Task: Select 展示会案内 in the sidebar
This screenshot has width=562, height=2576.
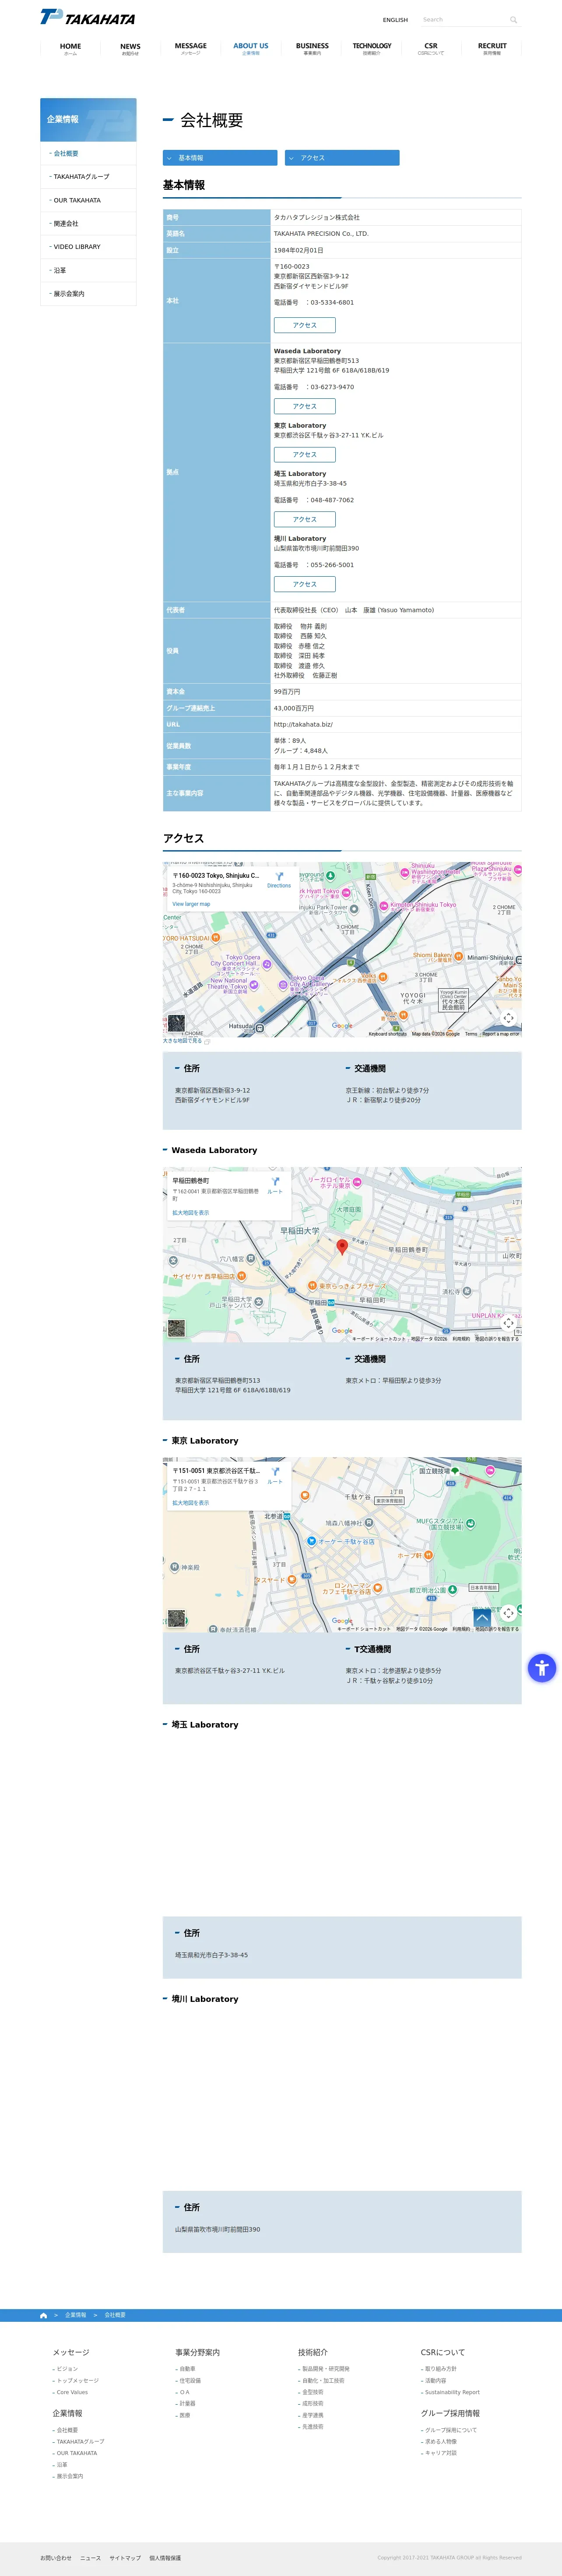Action: [x=88, y=294]
